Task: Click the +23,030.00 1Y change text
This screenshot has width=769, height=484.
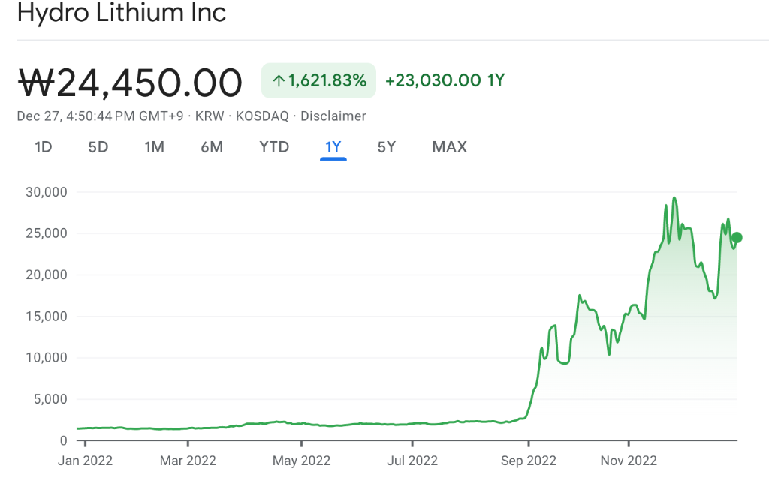Action: tap(445, 80)
